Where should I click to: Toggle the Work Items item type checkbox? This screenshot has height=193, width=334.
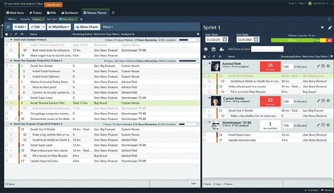[61, 19]
